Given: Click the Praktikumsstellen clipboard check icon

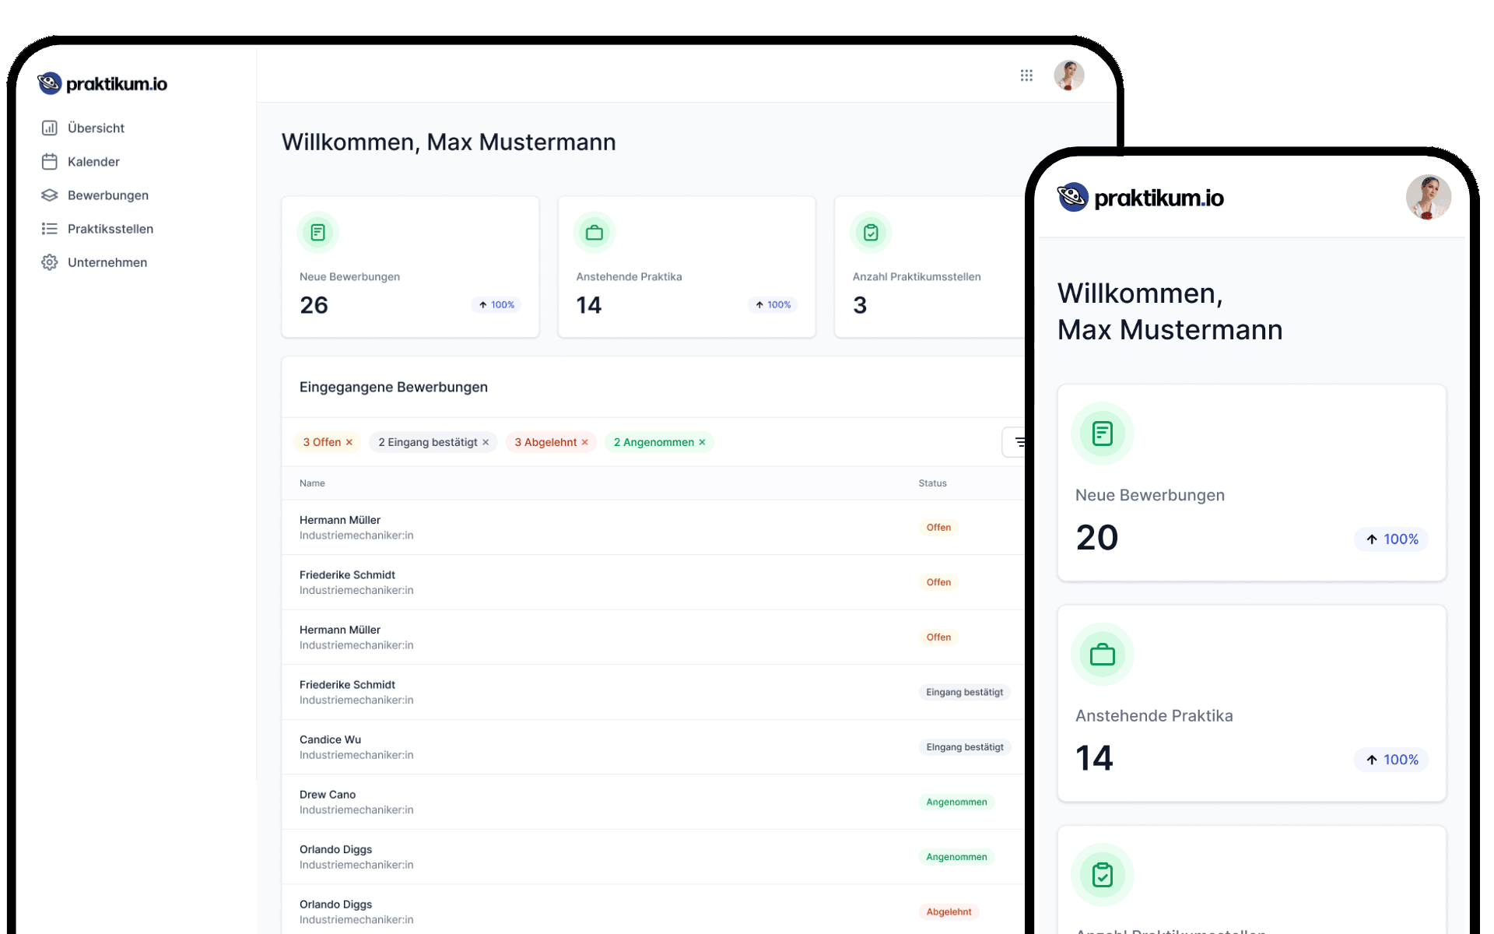Looking at the screenshot, I should pyautogui.click(x=871, y=232).
